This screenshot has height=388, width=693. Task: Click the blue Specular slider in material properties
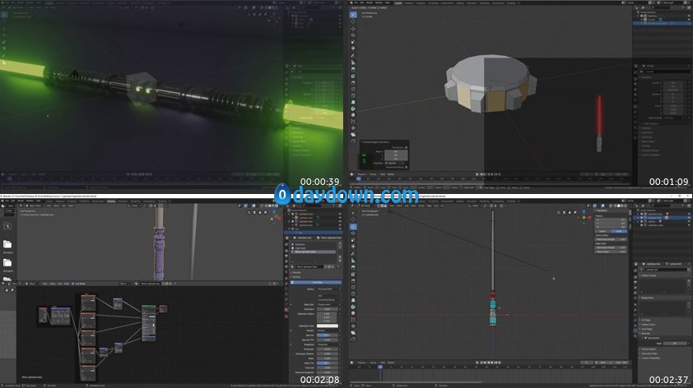[328, 335]
